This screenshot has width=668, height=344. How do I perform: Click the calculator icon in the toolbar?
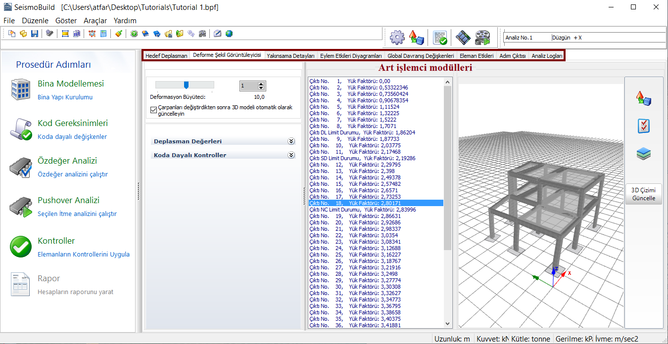103,34
